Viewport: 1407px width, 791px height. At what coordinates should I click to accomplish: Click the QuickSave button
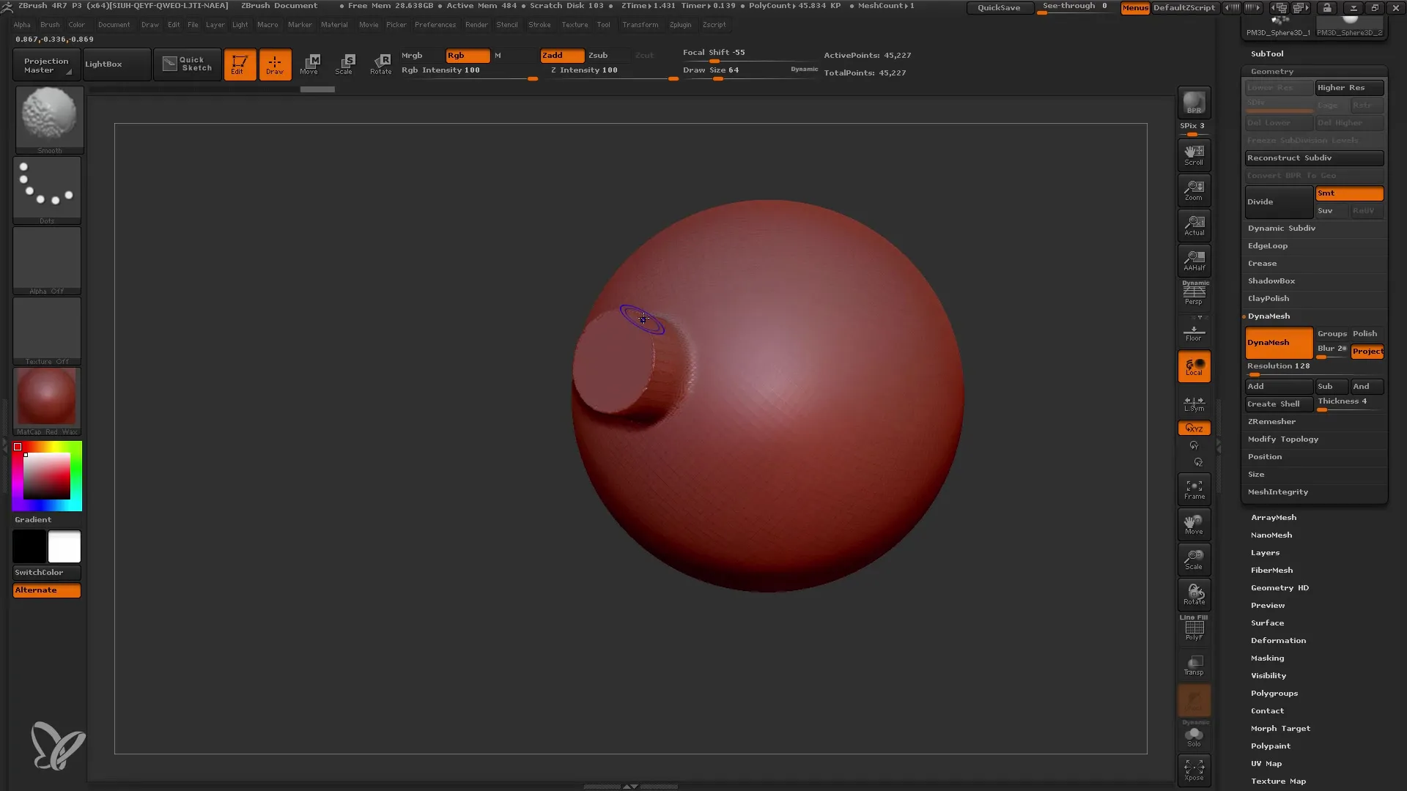point(1000,7)
